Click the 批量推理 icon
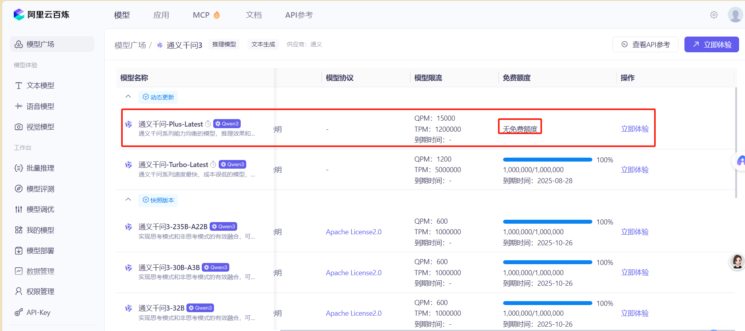 [18, 168]
